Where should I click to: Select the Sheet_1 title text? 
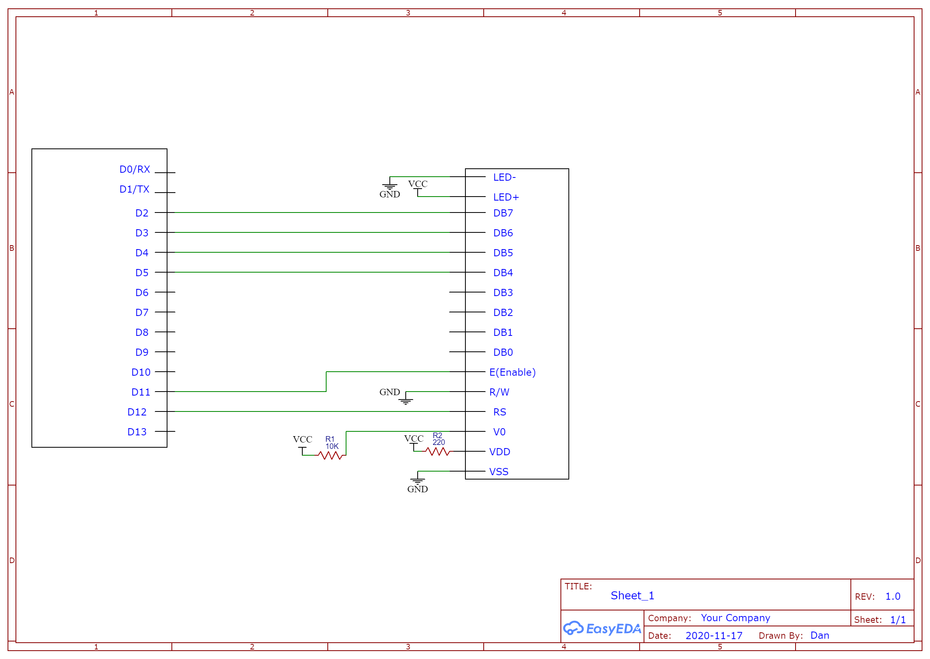[x=632, y=596]
